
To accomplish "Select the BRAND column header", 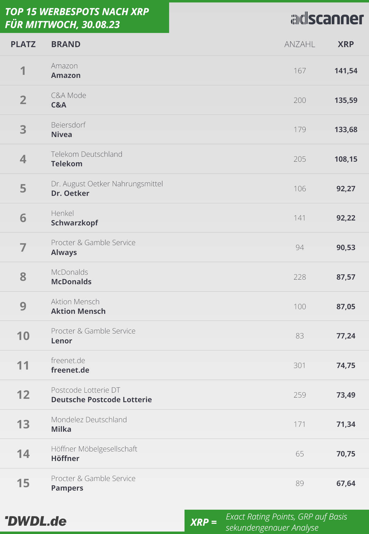I will pyautogui.click(x=66, y=44).
